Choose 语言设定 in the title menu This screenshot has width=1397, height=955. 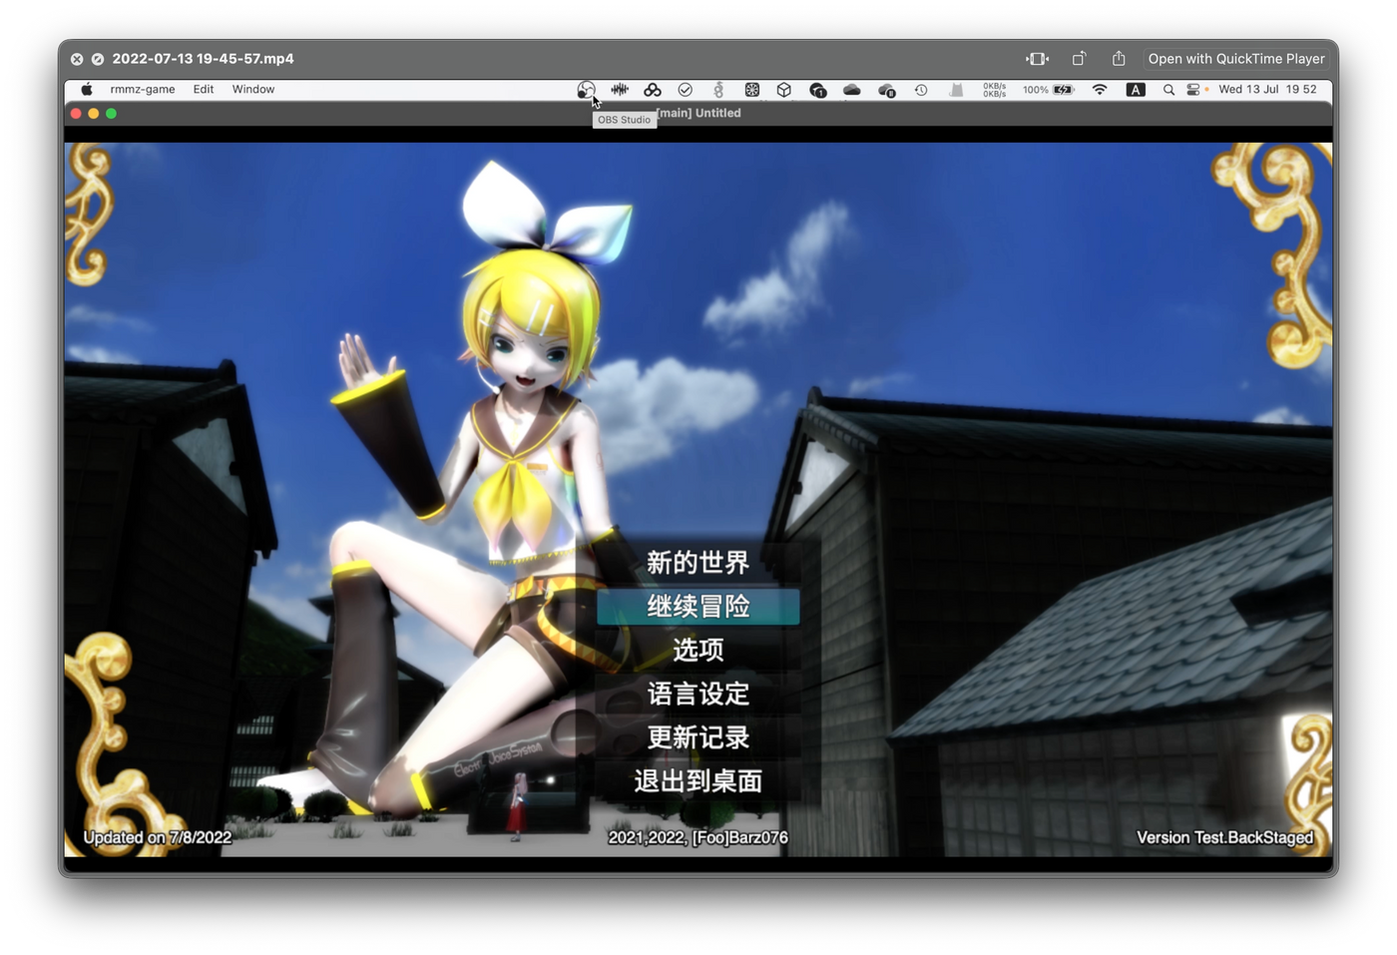(x=698, y=695)
